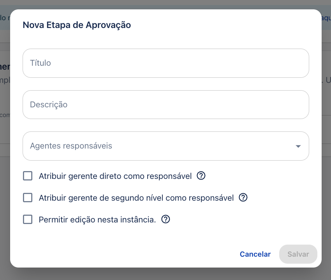Focus the Título input field
Image resolution: width=331 pixels, height=280 pixels.
(x=166, y=63)
